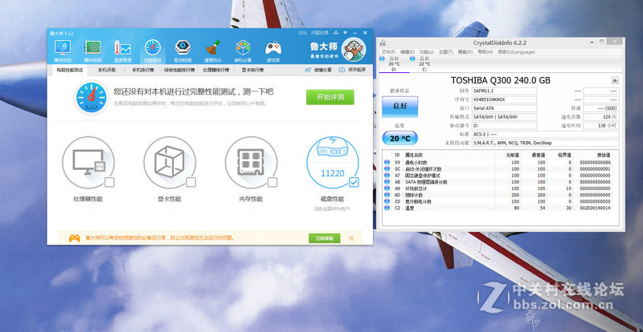Click the green 立即体验 button

(x=325, y=238)
